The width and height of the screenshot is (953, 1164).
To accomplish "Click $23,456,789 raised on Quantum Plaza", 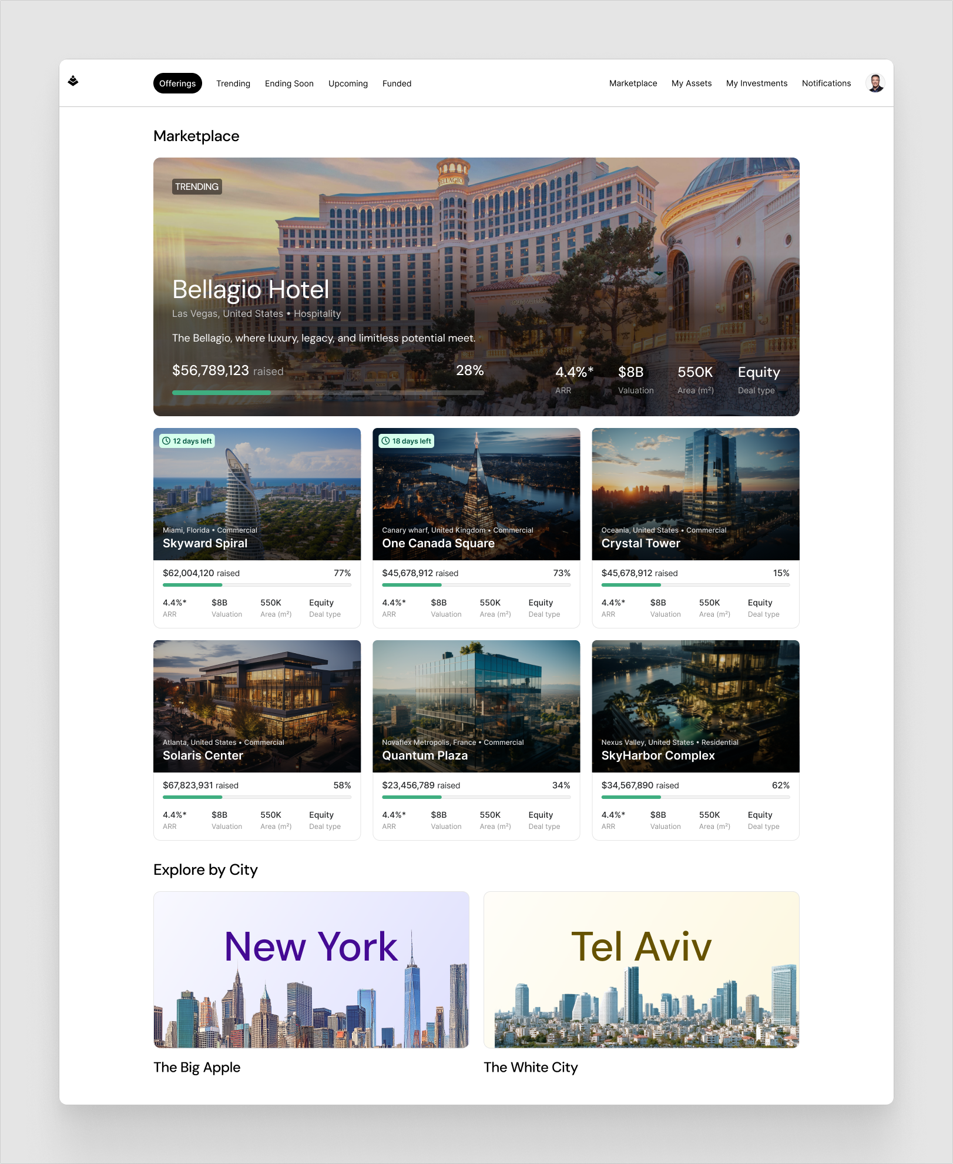I will [421, 785].
